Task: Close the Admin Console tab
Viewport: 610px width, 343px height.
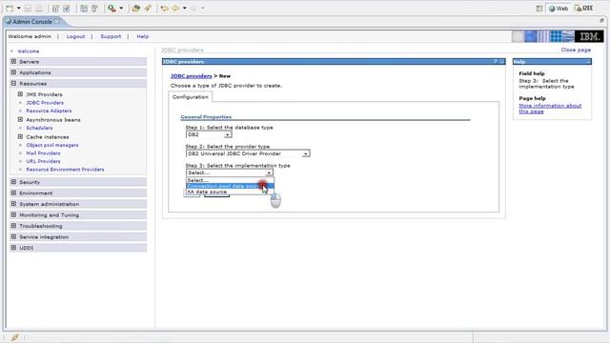Action: [x=57, y=21]
